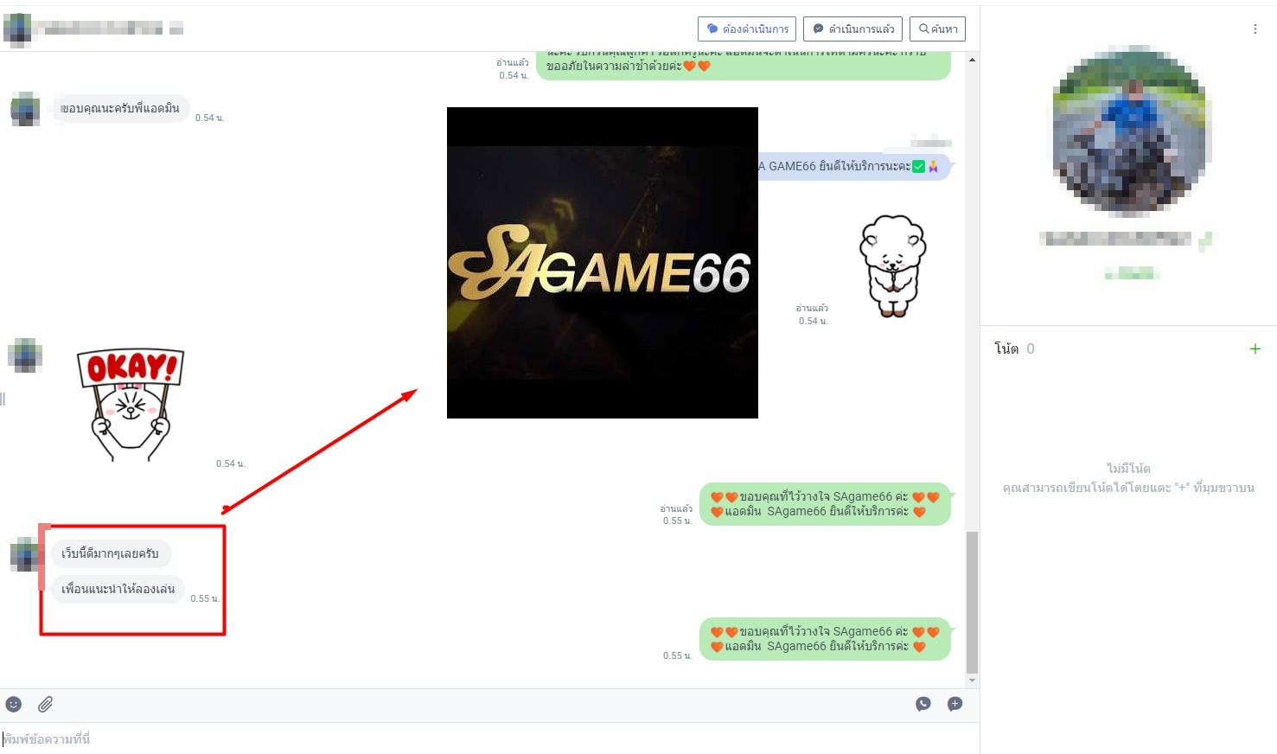Open the ค้นหา search button
The height and width of the screenshot is (754, 1277).
(938, 29)
